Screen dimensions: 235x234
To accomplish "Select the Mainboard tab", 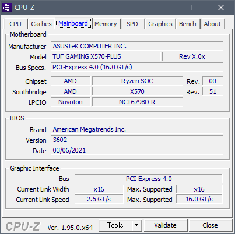I will (x=73, y=23).
